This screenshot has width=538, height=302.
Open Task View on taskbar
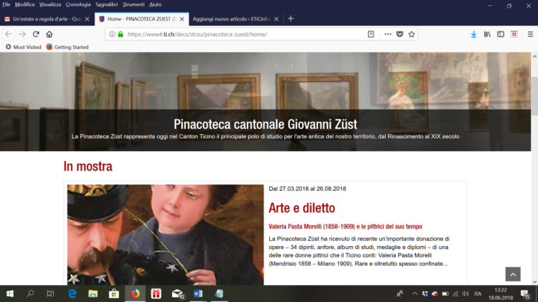coord(51,294)
